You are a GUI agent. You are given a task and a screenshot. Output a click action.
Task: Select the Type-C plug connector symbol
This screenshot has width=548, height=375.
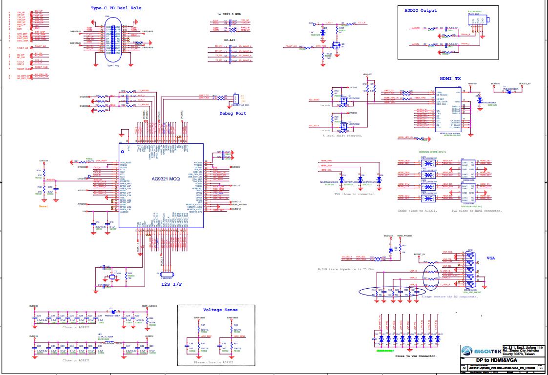tap(113, 39)
